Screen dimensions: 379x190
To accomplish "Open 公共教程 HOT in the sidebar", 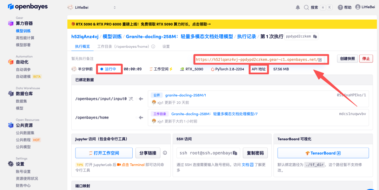I will tap(28, 140).
